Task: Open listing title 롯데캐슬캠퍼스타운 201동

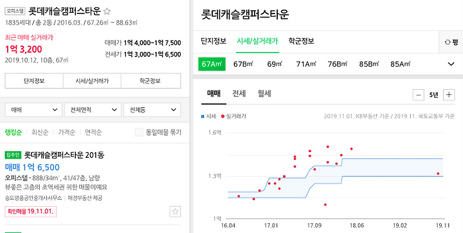Action: click(x=64, y=155)
